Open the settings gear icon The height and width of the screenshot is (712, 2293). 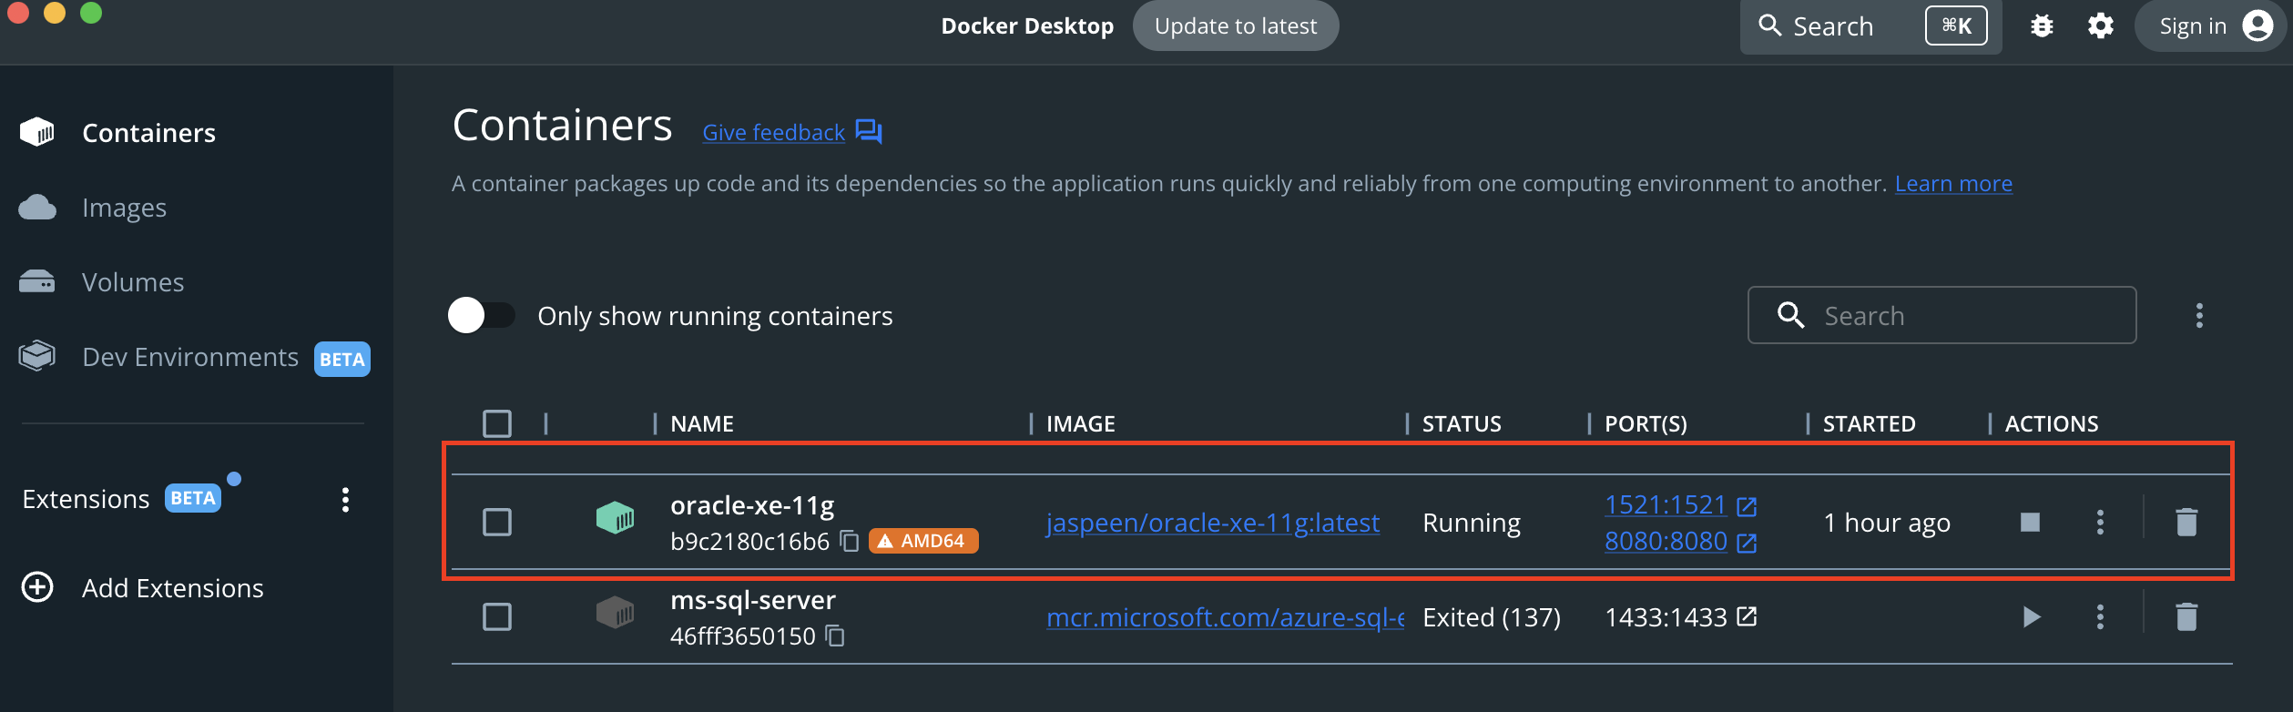[2101, 25]
